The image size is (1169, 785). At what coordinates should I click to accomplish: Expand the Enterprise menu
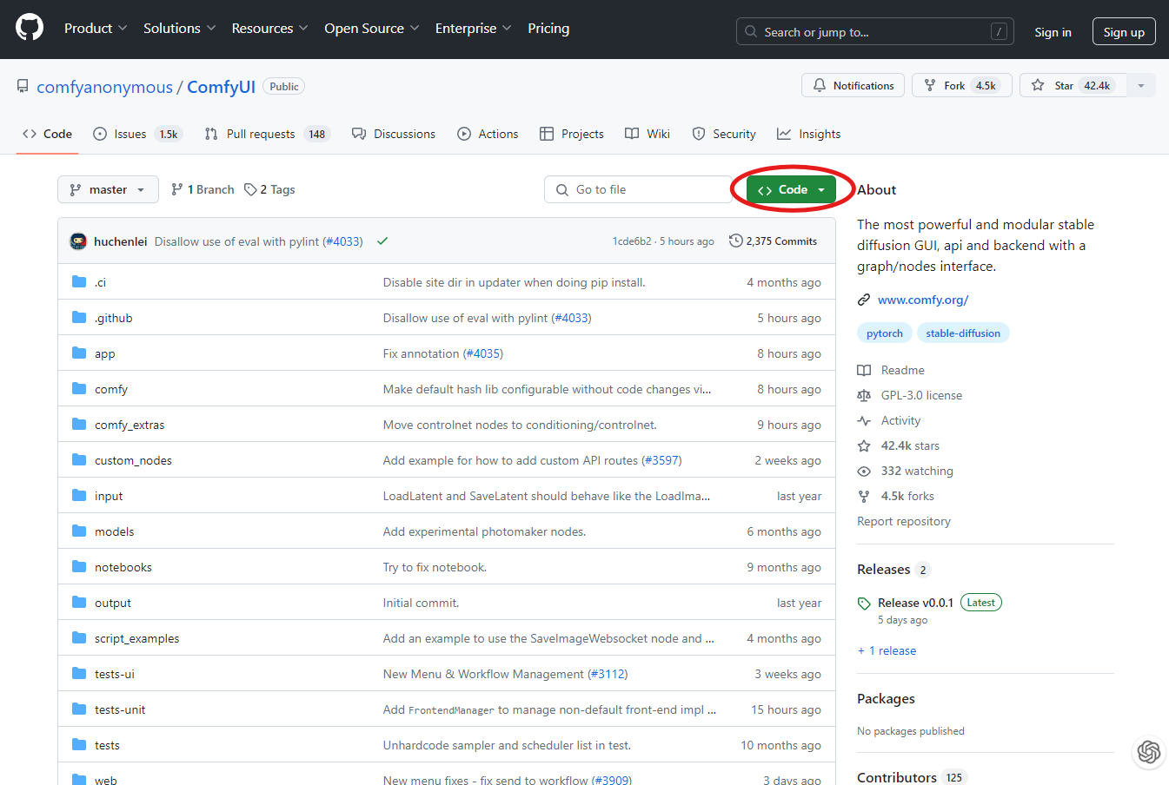click(x=474, y=28)
